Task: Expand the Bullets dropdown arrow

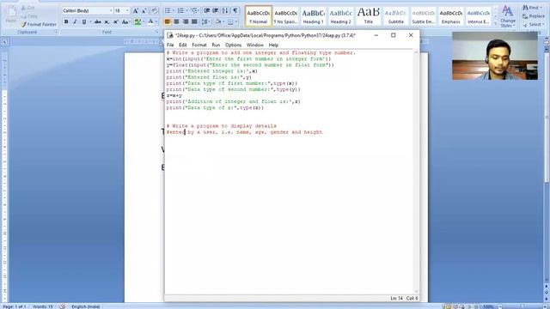Action: tap(174, 11)
